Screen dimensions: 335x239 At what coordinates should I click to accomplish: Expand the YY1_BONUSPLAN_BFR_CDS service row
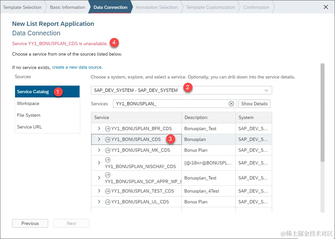click(x=99, y=128)
